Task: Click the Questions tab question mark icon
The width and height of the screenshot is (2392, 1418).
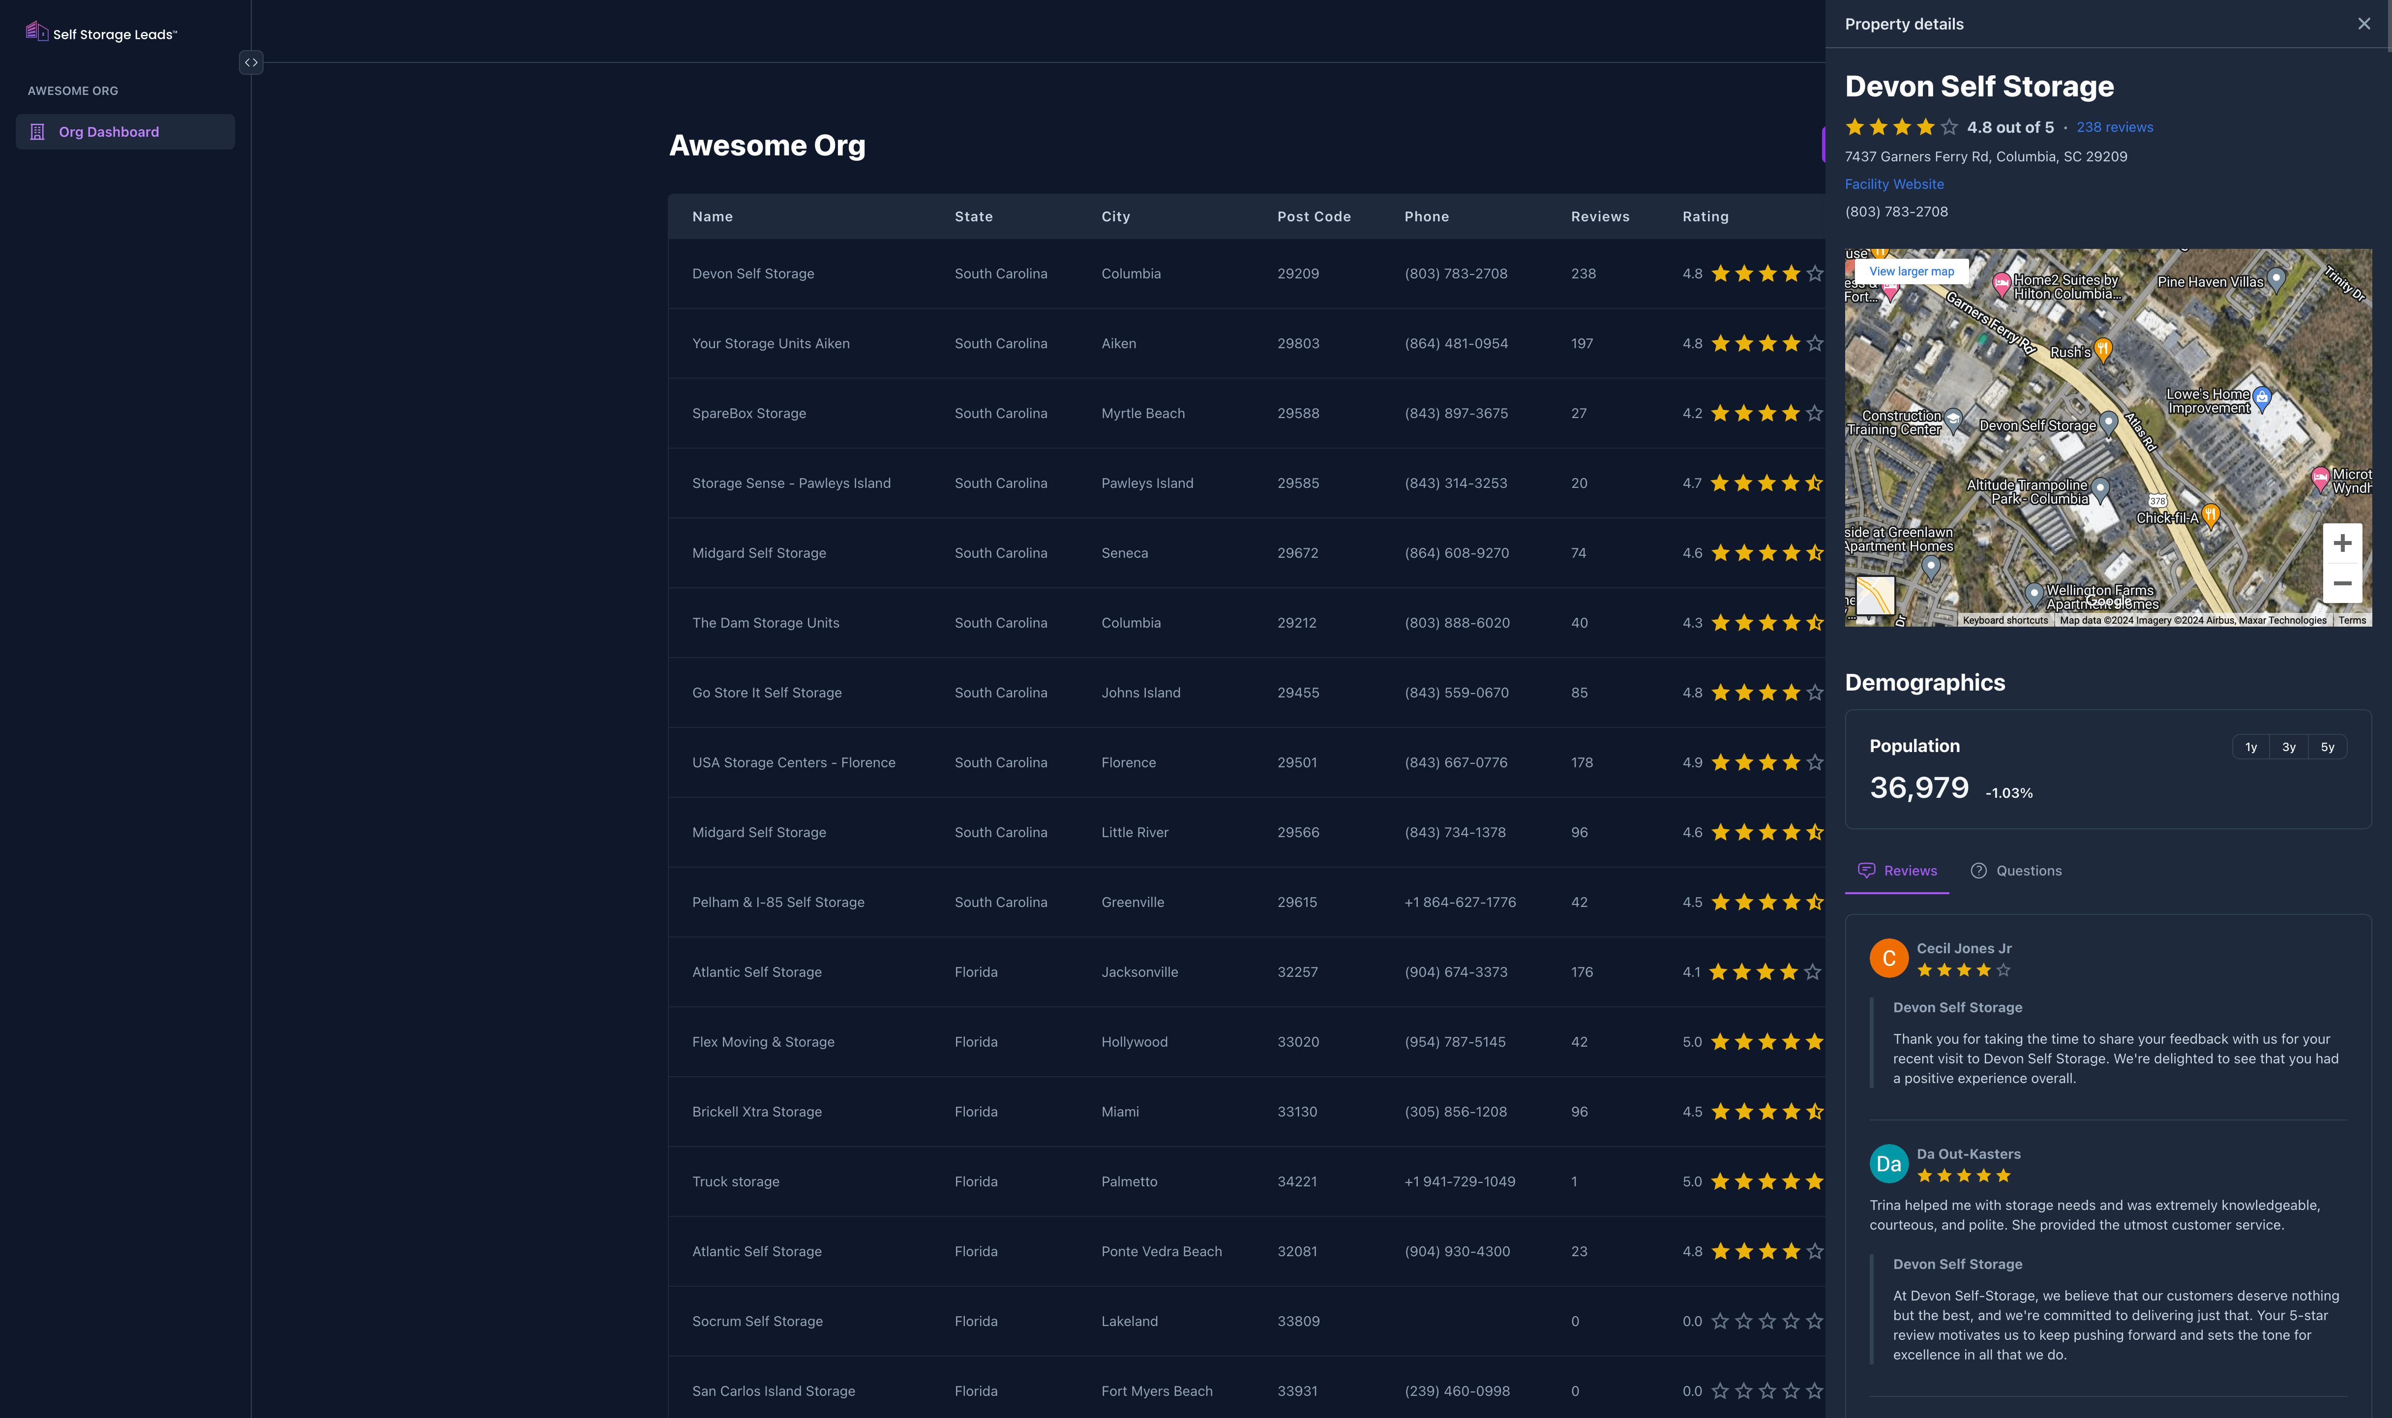Action: (x=1978, y=871)
